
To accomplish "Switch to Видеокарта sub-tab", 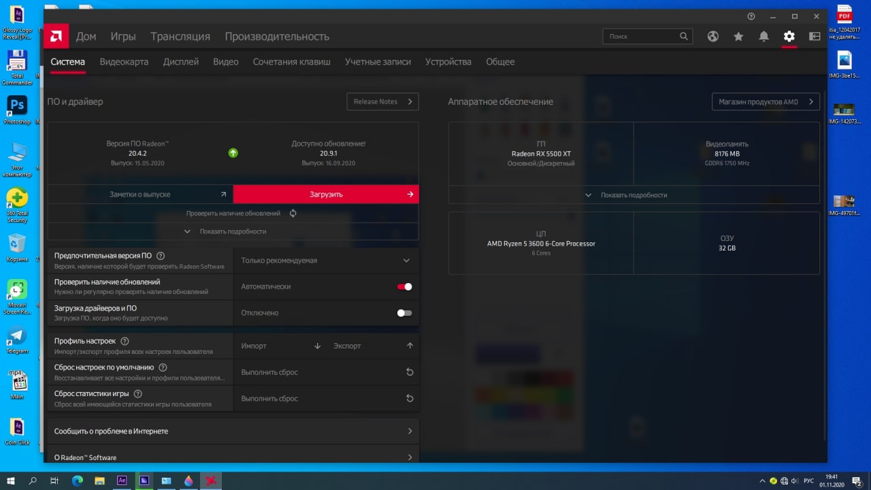I will [124, 62].
